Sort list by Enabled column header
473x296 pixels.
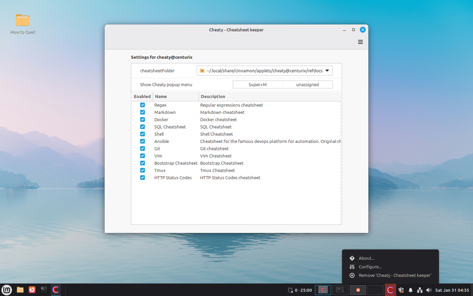[142, 97]
